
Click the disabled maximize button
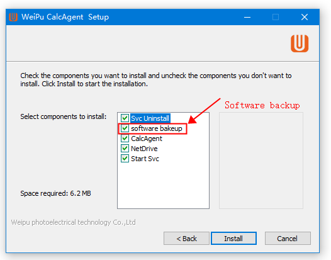pos(276,17)
